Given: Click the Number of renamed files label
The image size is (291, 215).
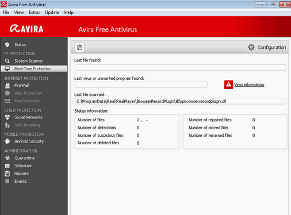Looking at the screenshot, I should pyautogui.click(x=210, y=135).
